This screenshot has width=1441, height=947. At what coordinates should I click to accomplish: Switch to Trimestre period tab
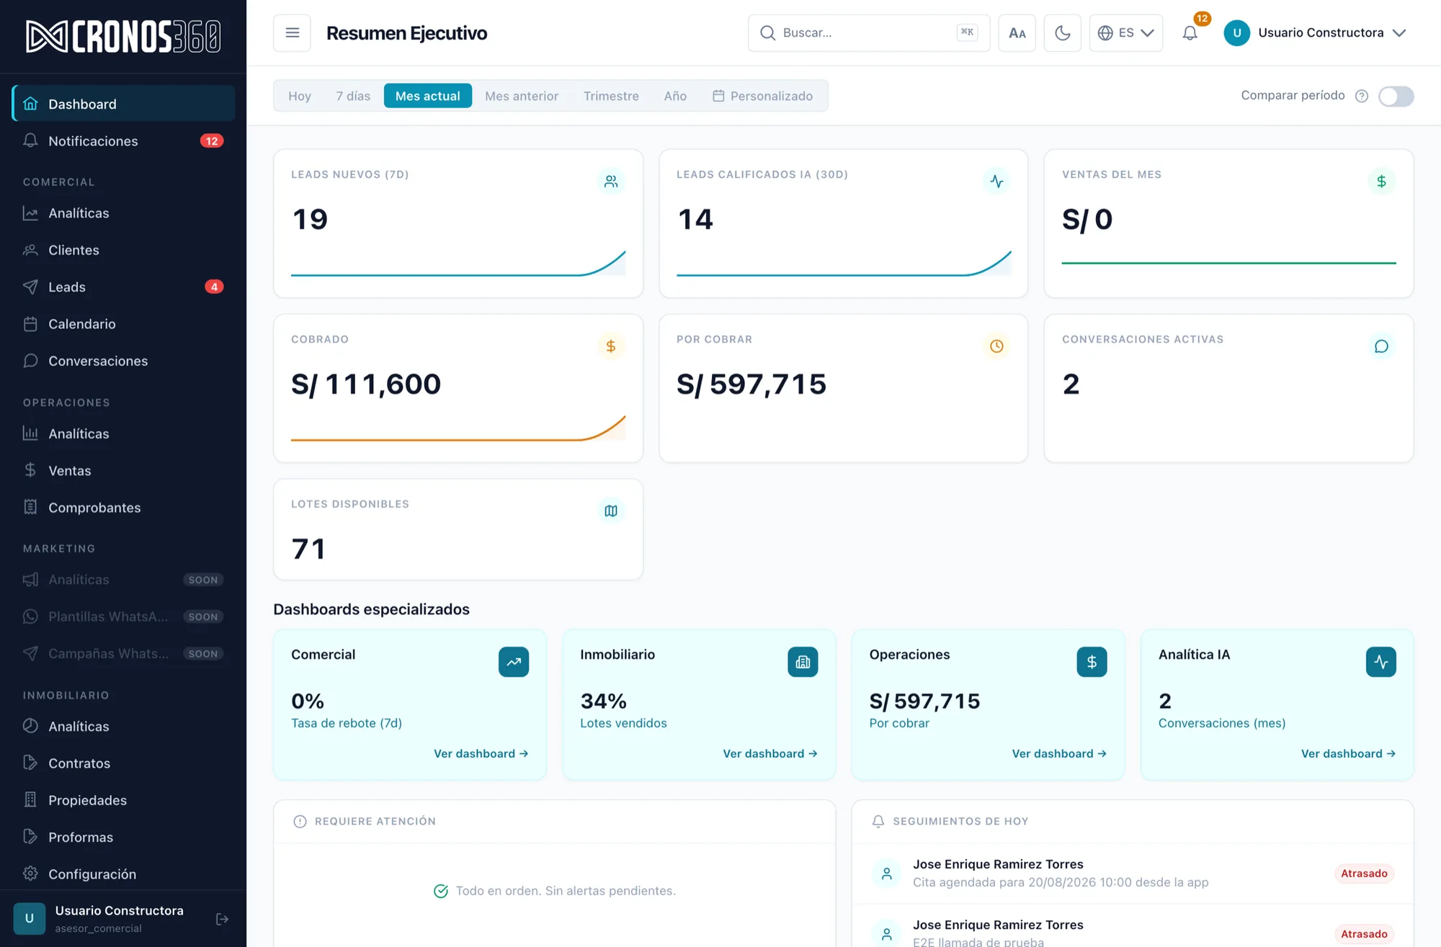click(611, 96)
